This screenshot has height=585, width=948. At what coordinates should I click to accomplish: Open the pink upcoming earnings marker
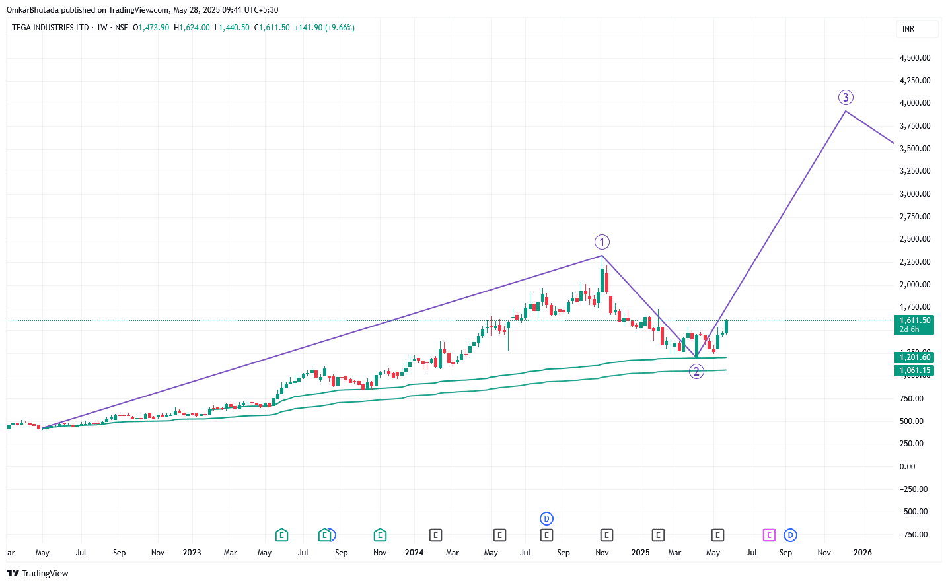coord(769,535)
